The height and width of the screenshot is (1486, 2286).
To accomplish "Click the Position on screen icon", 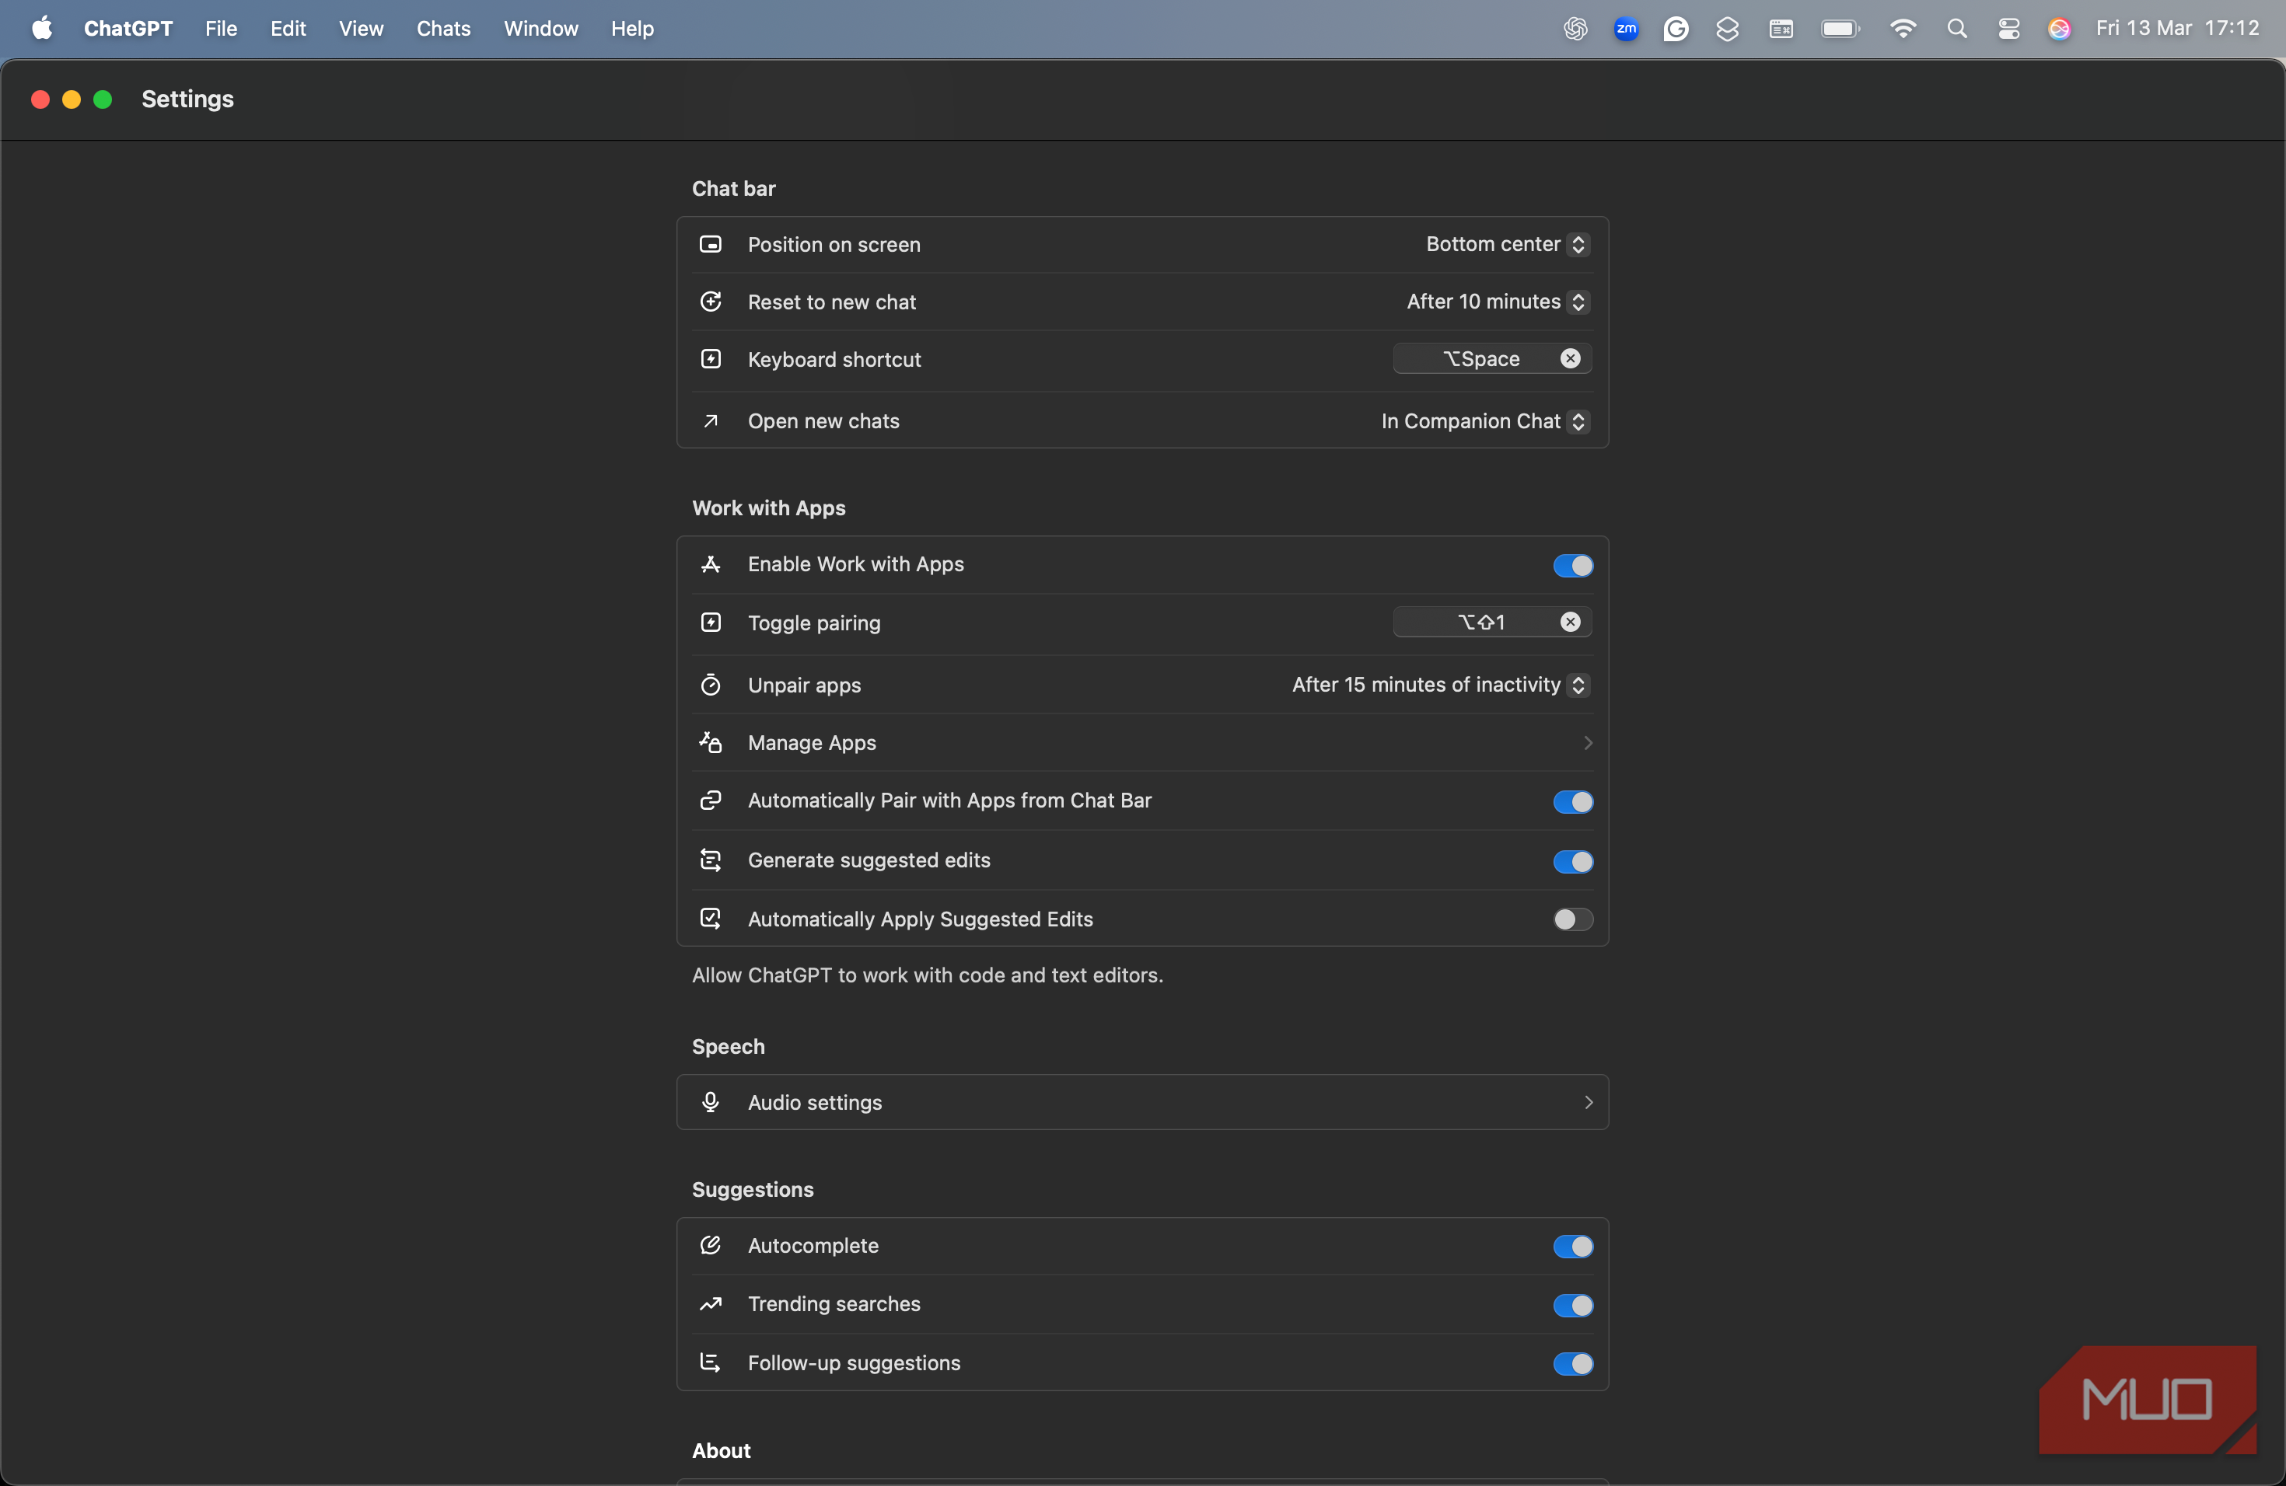I will 711,244.
